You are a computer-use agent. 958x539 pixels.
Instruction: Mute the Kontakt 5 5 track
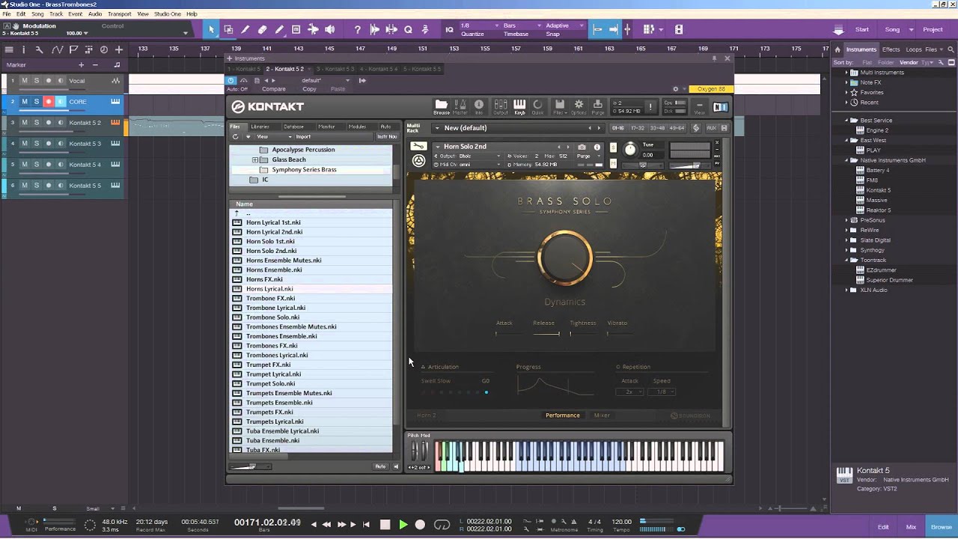(24, 186)
